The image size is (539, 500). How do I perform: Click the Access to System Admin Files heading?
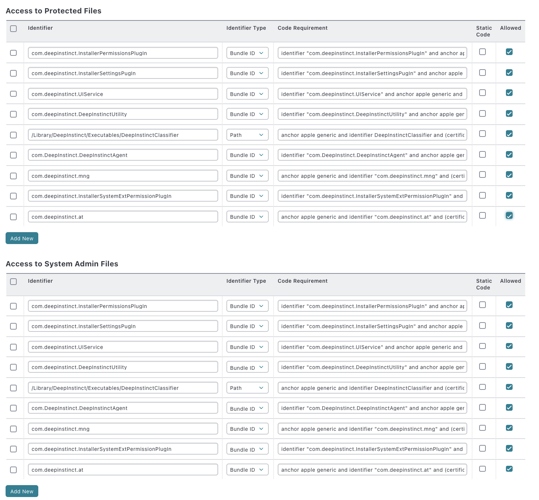click(62, 264)
